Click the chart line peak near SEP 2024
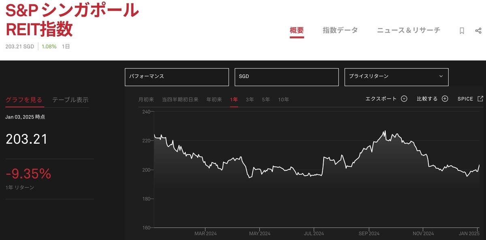This screenshot has height=240, width=486. (385, 131)
